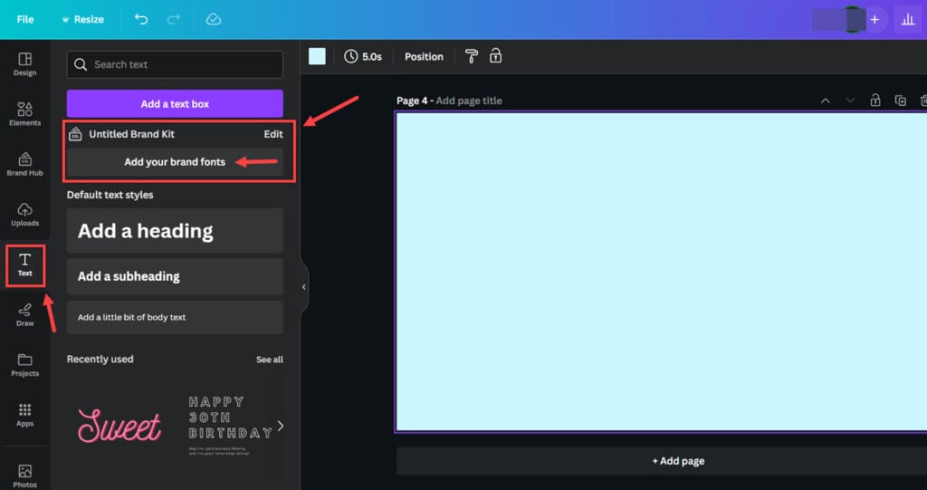This screenshot has height=490, width=927.
Task: Open the Photos panel
Action: (x=24, y=476)
